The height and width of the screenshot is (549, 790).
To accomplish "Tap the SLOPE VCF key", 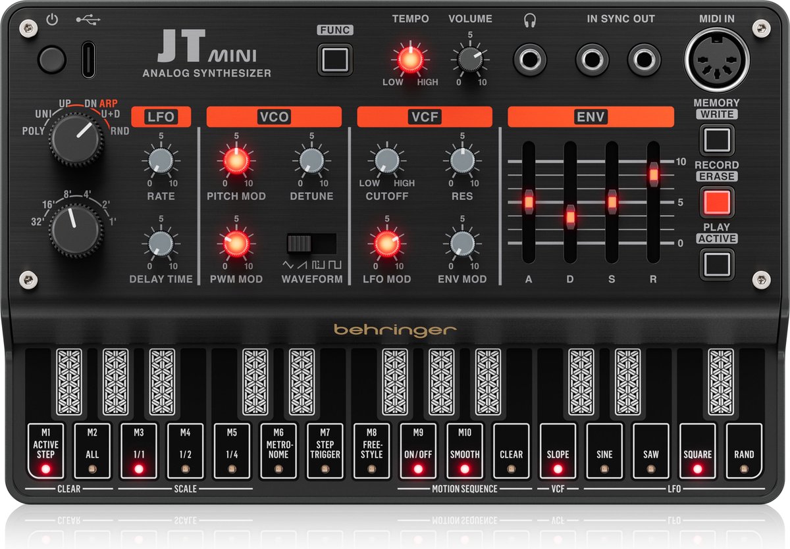I will pos(558,451).
